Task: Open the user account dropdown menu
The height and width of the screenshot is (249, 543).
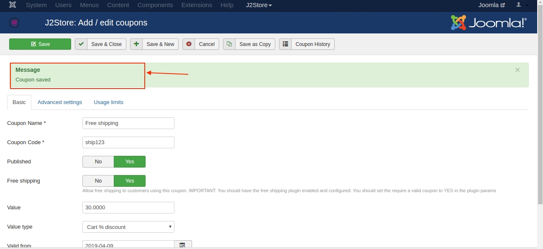Action: 522,5
